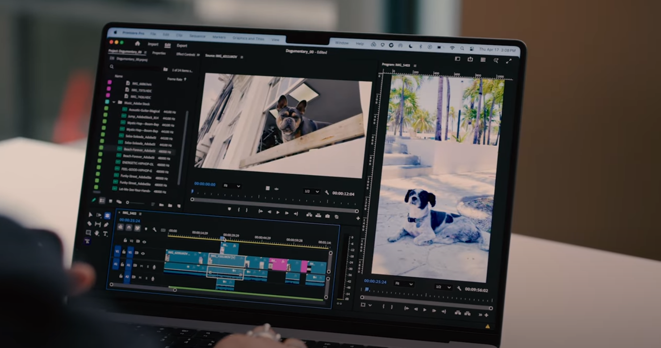
Task: Open Program monitor Fit zoom dropdown
Action: pos(404,284)
